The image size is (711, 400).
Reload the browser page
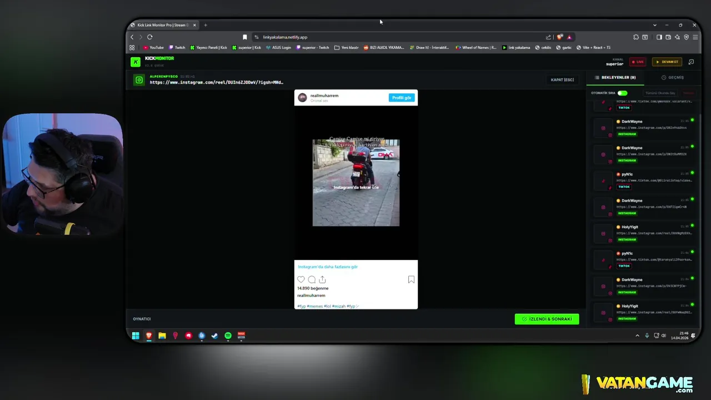click(x=150, y=37)
